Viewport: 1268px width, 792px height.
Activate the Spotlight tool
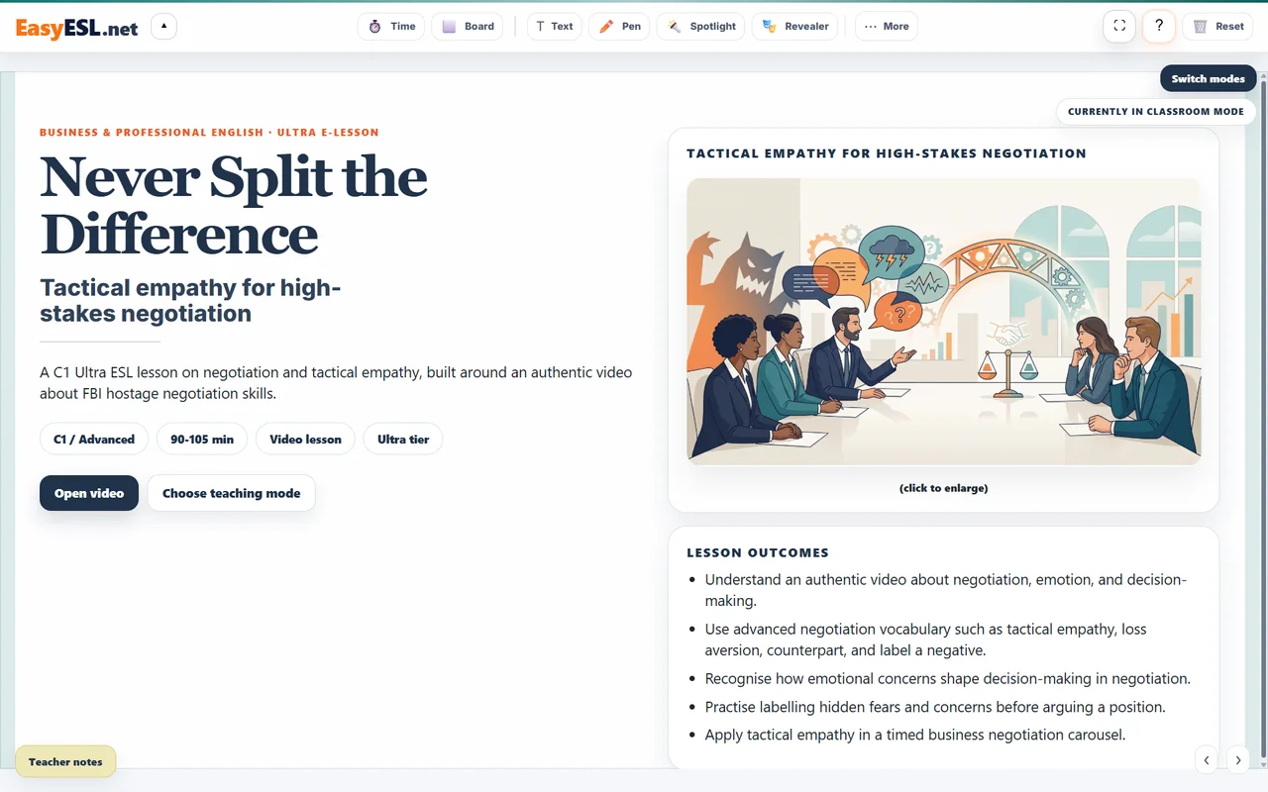[x=700, y=27]
